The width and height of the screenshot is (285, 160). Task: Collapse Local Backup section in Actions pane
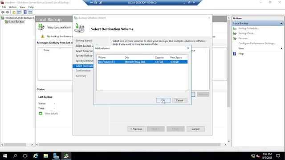(281, 23)
